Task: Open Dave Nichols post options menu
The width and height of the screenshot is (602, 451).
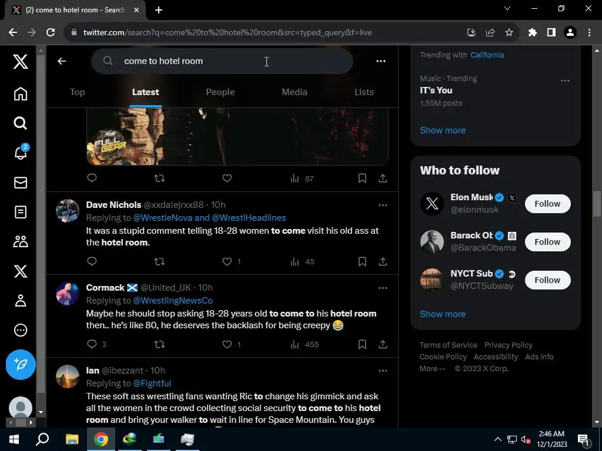Action: (383, 205)
